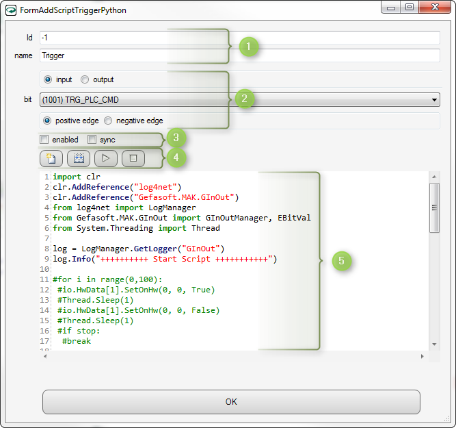Click line '#io.HwData[1].SetOnHw(0, 0, False)'

[138, 310]
